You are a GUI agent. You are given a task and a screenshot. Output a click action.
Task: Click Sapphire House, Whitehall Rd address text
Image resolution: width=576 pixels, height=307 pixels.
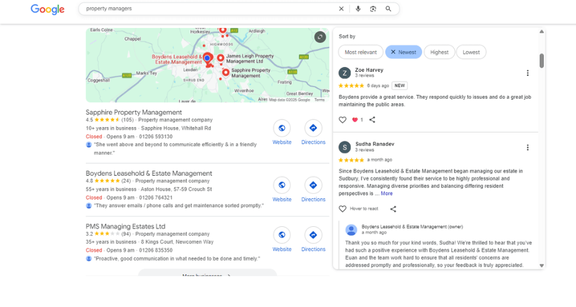pos(176,128)
